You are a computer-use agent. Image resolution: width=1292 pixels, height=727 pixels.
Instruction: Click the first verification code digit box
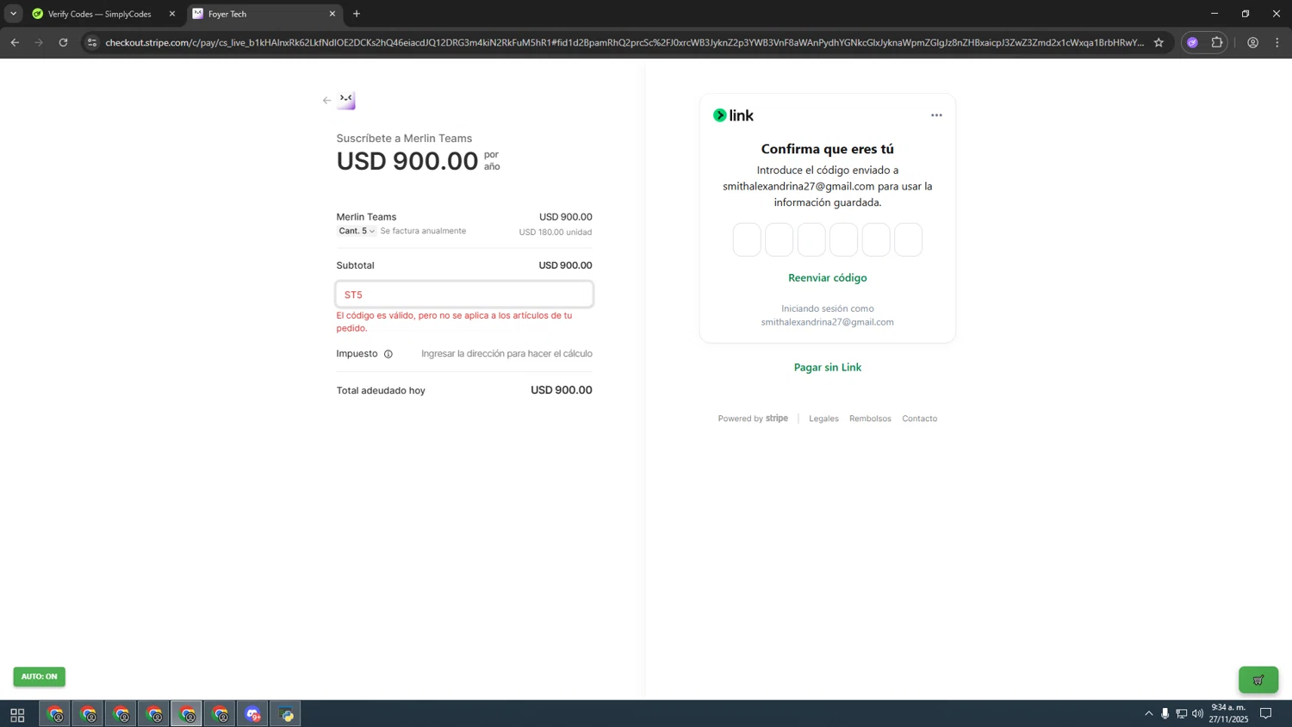coord(747,239)
